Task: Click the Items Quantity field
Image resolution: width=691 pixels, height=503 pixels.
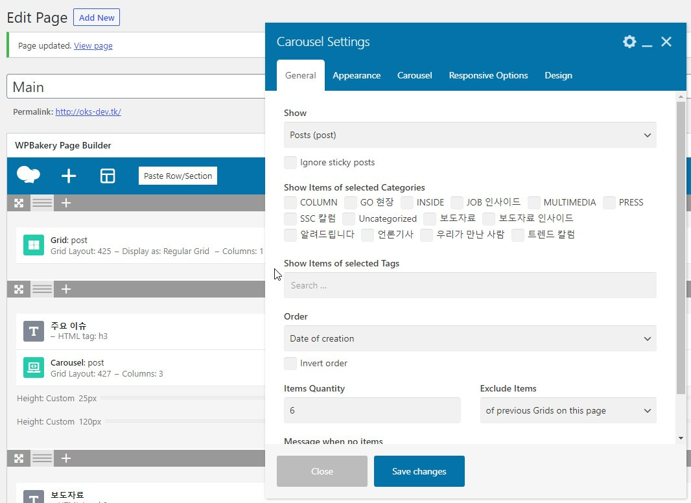Action: (372, 410)
